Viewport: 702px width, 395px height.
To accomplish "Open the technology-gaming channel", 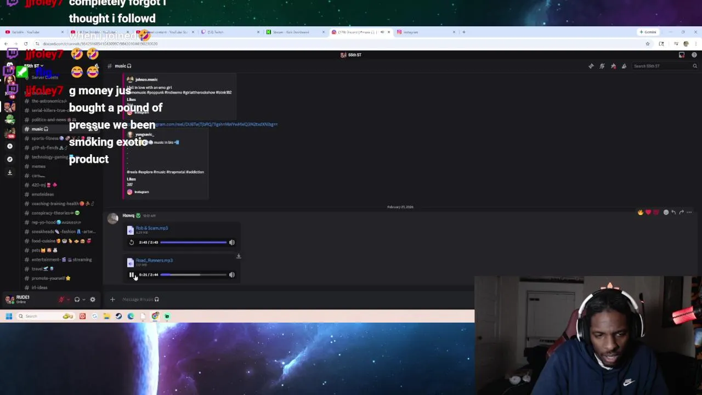I will pyautogui.click(x=61, y=157).
